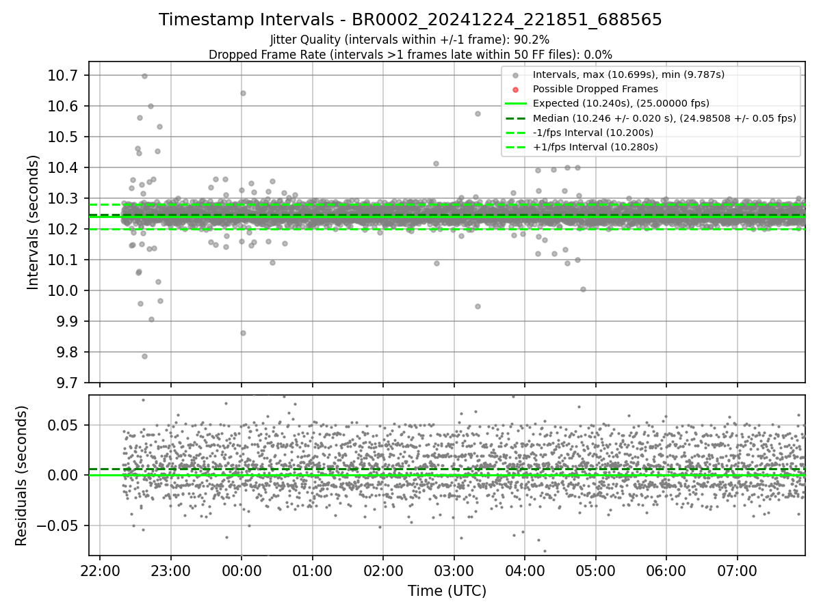Click the residuals tick label '0.05'
Screen dimensions: 821x615
64,425
